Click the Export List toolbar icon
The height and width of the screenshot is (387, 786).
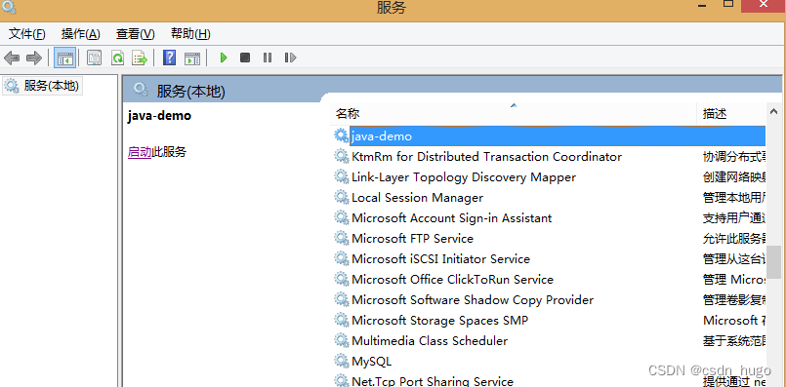(x=140, y=58)
